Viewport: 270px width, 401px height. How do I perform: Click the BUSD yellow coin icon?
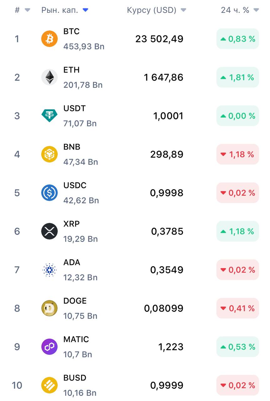(x=49, y=385)
